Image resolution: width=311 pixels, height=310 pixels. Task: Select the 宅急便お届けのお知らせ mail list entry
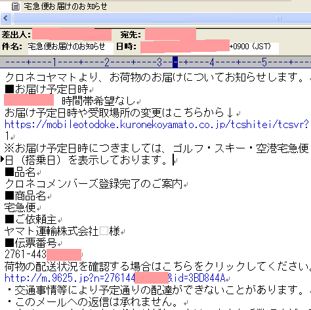coord(66,7)
